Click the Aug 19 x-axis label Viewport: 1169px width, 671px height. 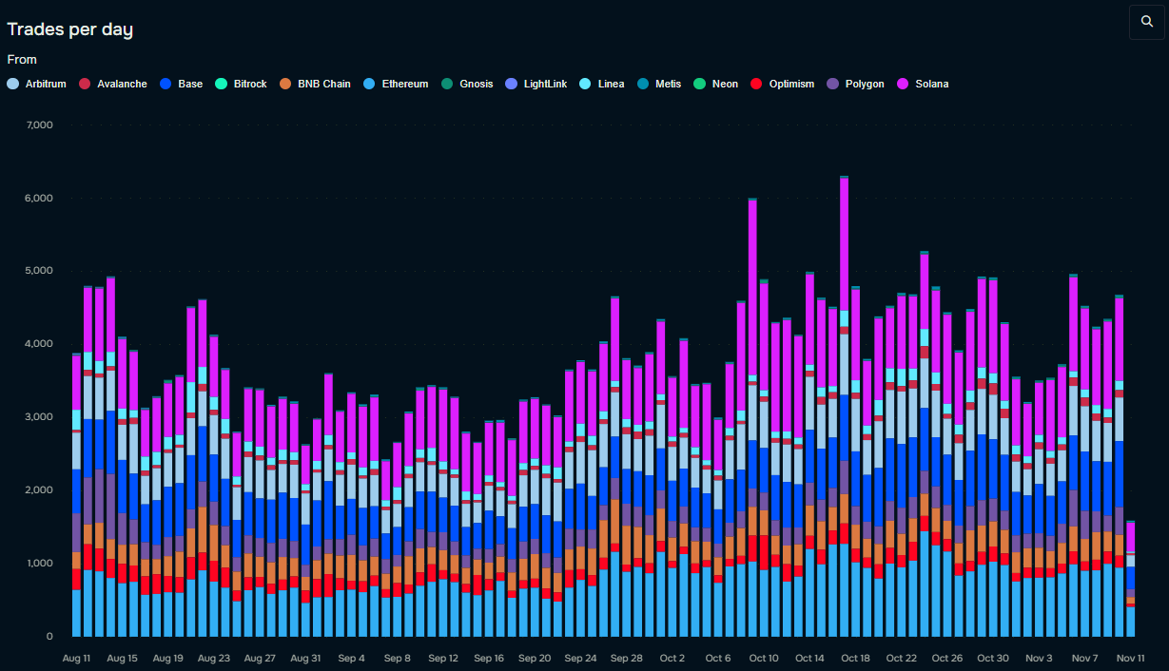click(x=168, y=658)
